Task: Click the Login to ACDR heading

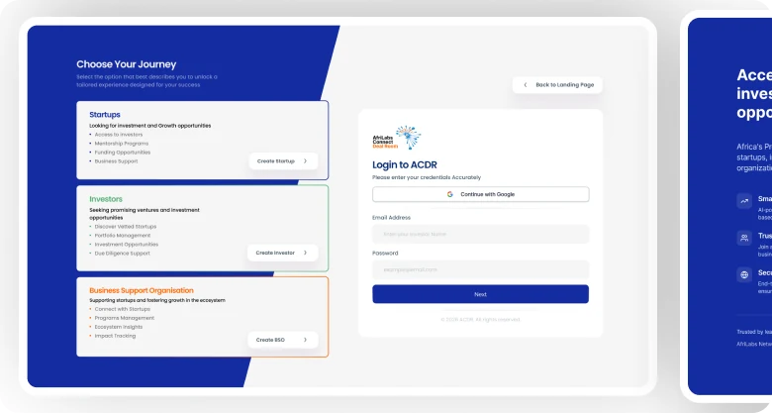Action: pos(405,164)
